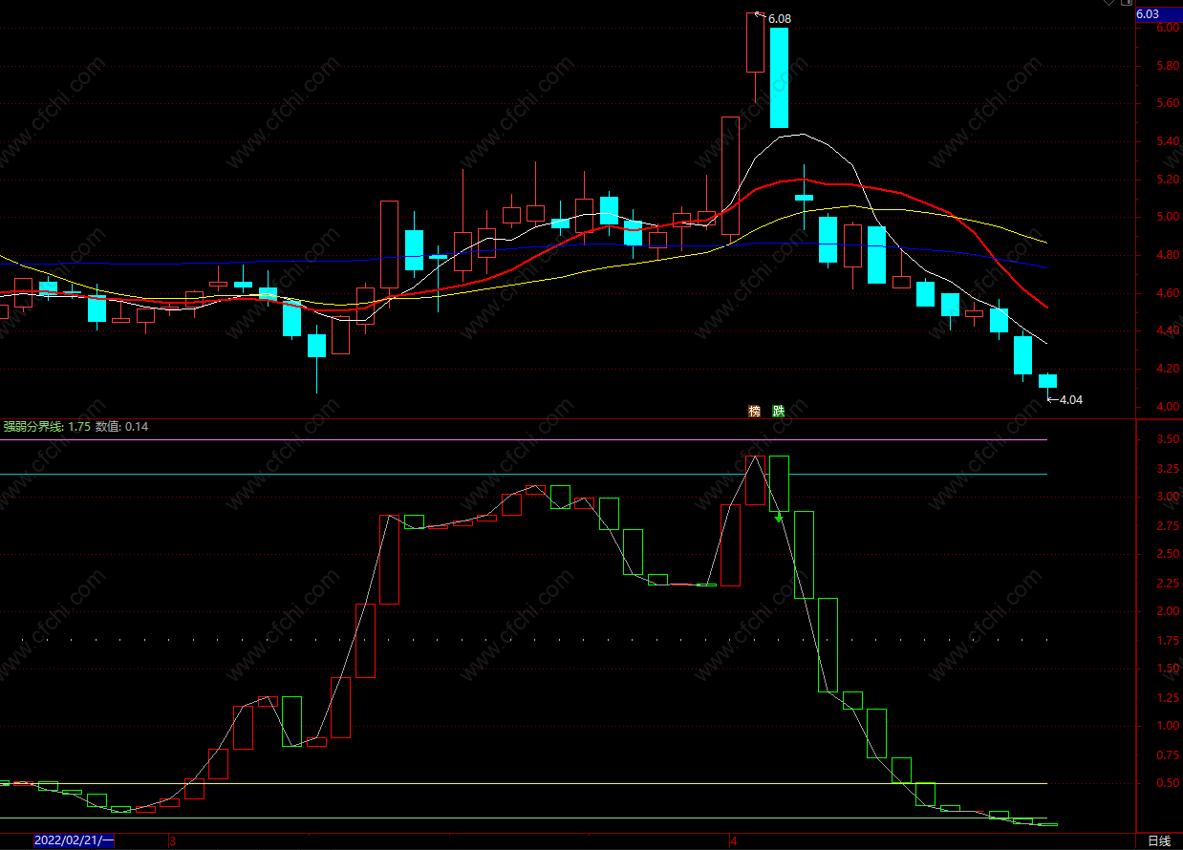Image resolution: width=1183 pixels, height=850 pixels.
Task: Click the 3.50 indicator axis label
Action: tap(1167, 439)
